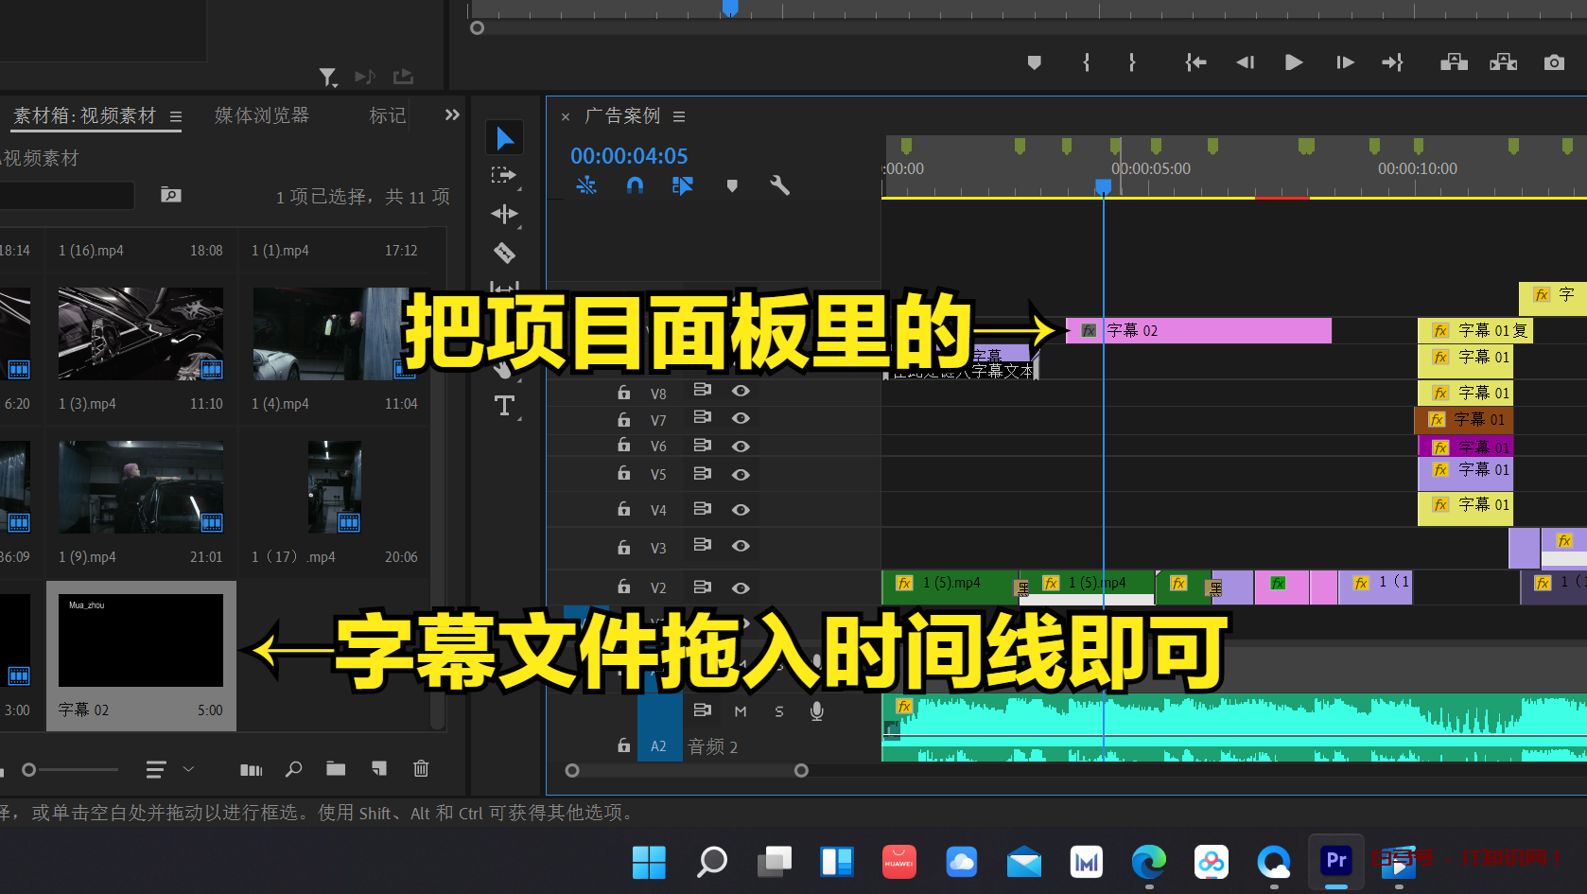This screenshot has width=1587, height=894.
Task: Switch to the 标记 tab
Action: 387,115
